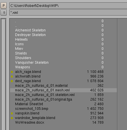Click the yellow icon beside wardrobe_template.blend
This screenshot has height=130, width=127.
12,118
